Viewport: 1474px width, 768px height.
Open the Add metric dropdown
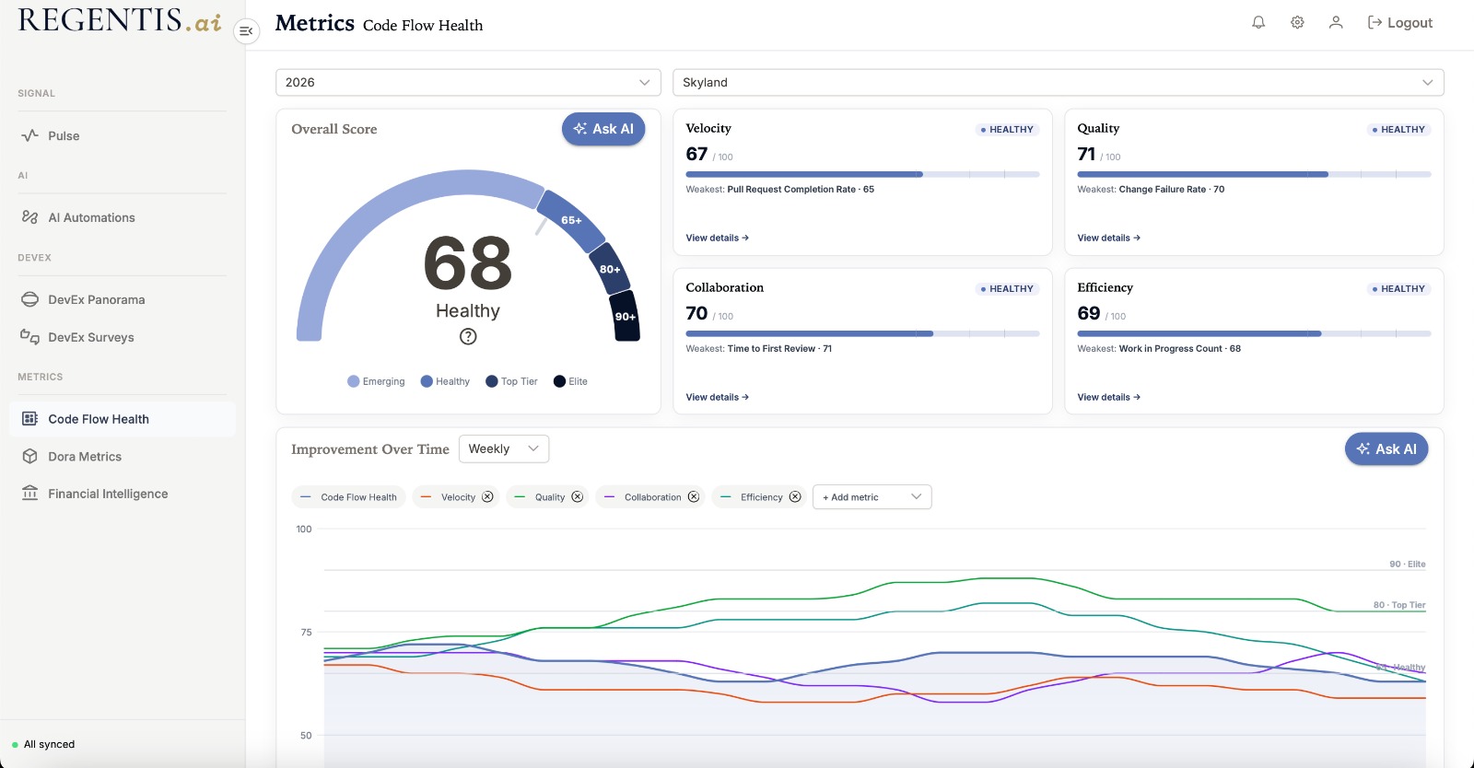pos(872,497)
